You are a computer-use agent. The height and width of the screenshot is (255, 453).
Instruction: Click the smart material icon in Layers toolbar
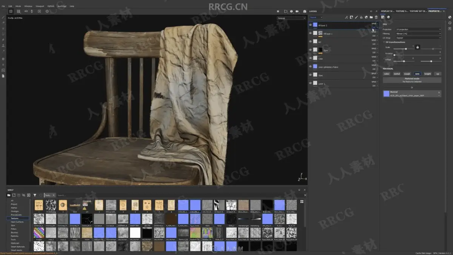[x=366, y=17]
